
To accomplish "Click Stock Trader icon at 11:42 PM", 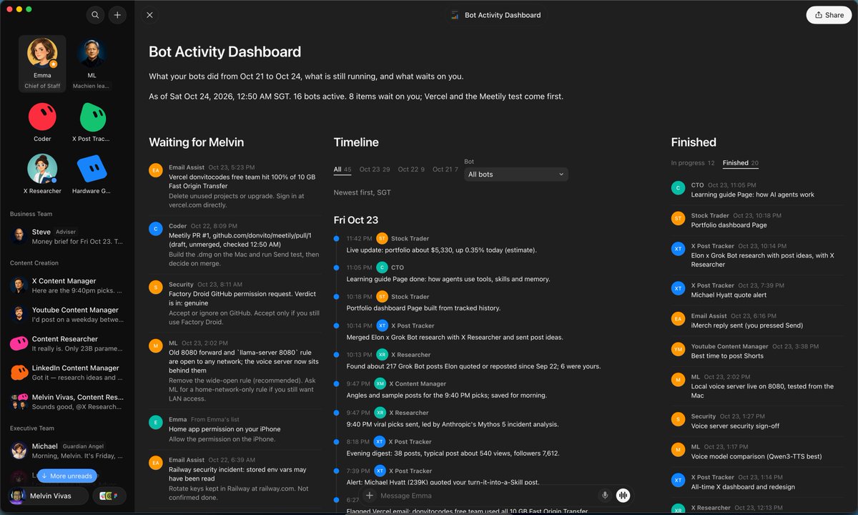I will tap(382, 238).
